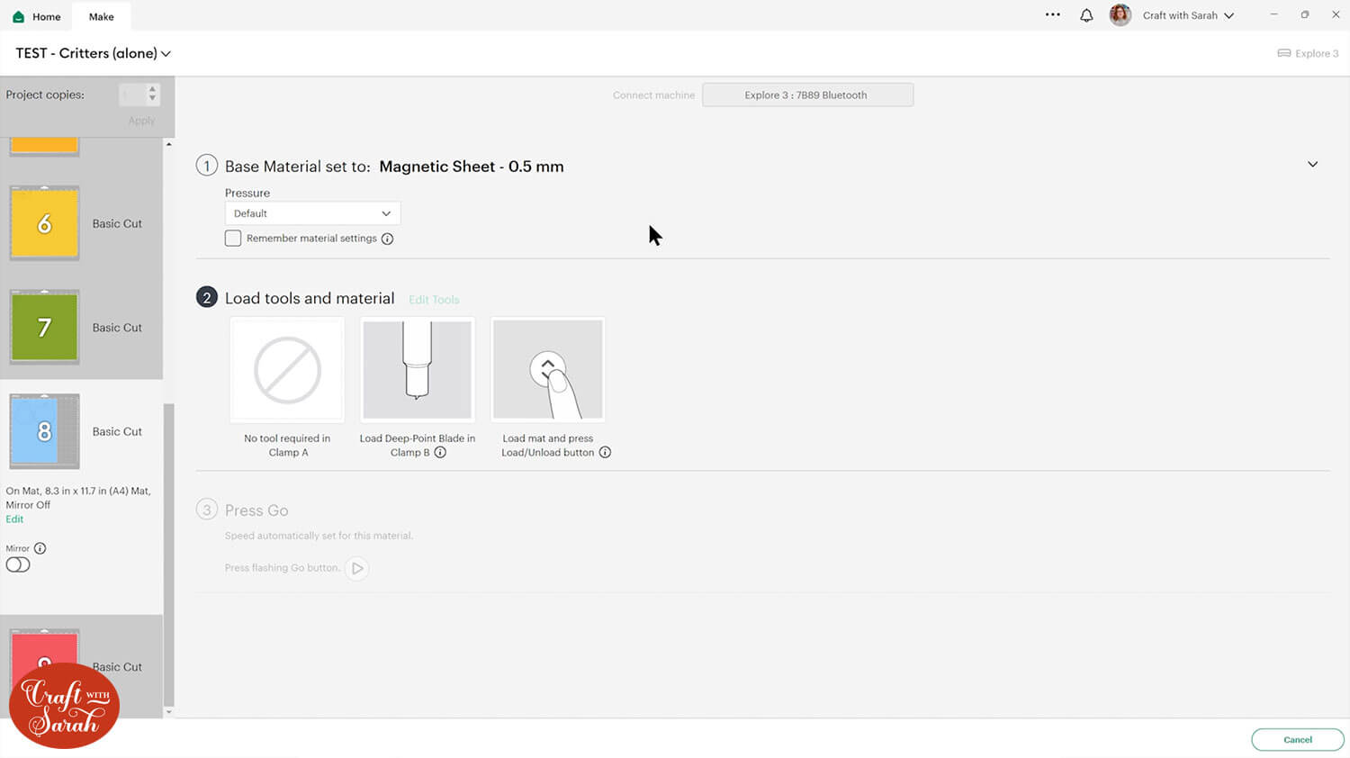Viewport: 1350px width, 758px height.
Task: Click the Mirror info icon
Action: pyautogui.click(x=40, y=548)
